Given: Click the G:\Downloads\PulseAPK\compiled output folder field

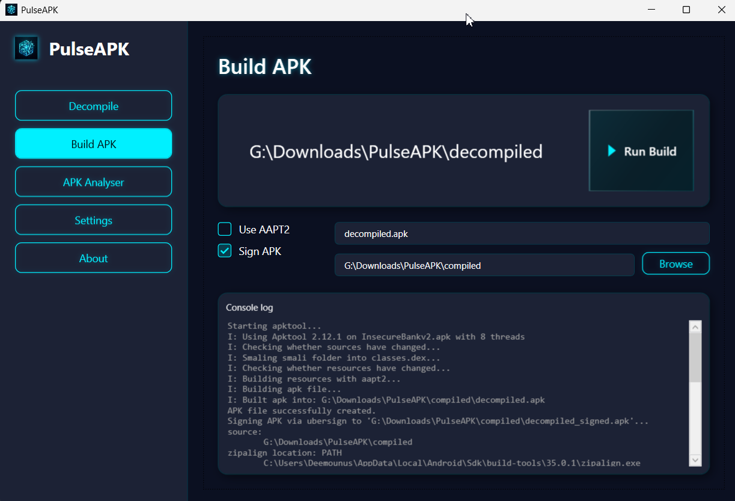Looking at the screenshot, I should (x=484, y=265).
